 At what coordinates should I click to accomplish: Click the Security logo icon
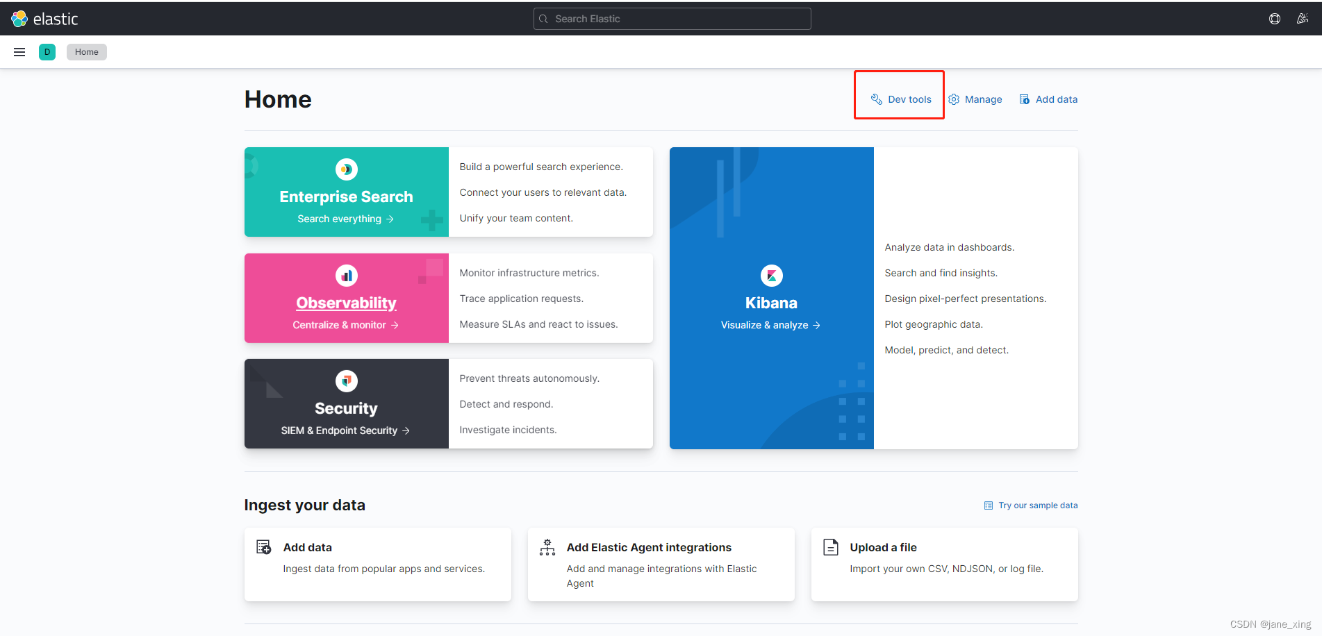pyautogui.click(x=347, y=381)
